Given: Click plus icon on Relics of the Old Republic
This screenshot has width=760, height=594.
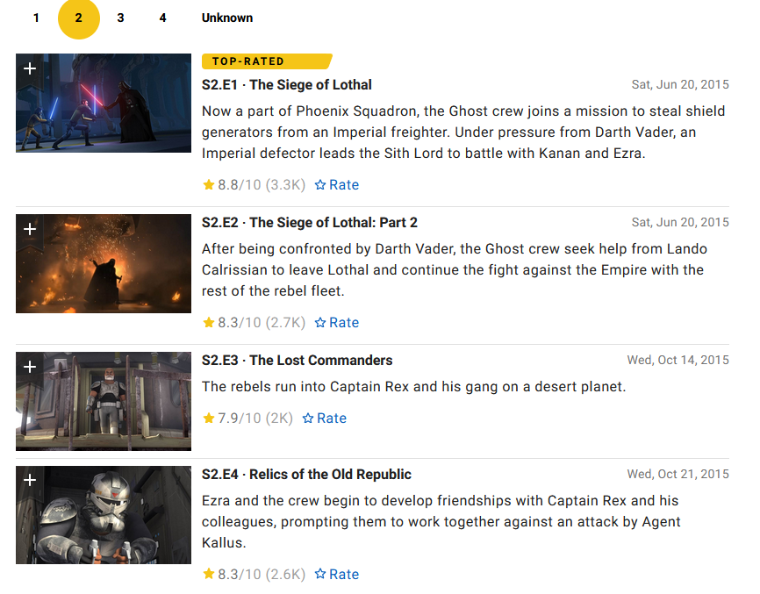Looking at the screenshot, I should pos(30,481).
